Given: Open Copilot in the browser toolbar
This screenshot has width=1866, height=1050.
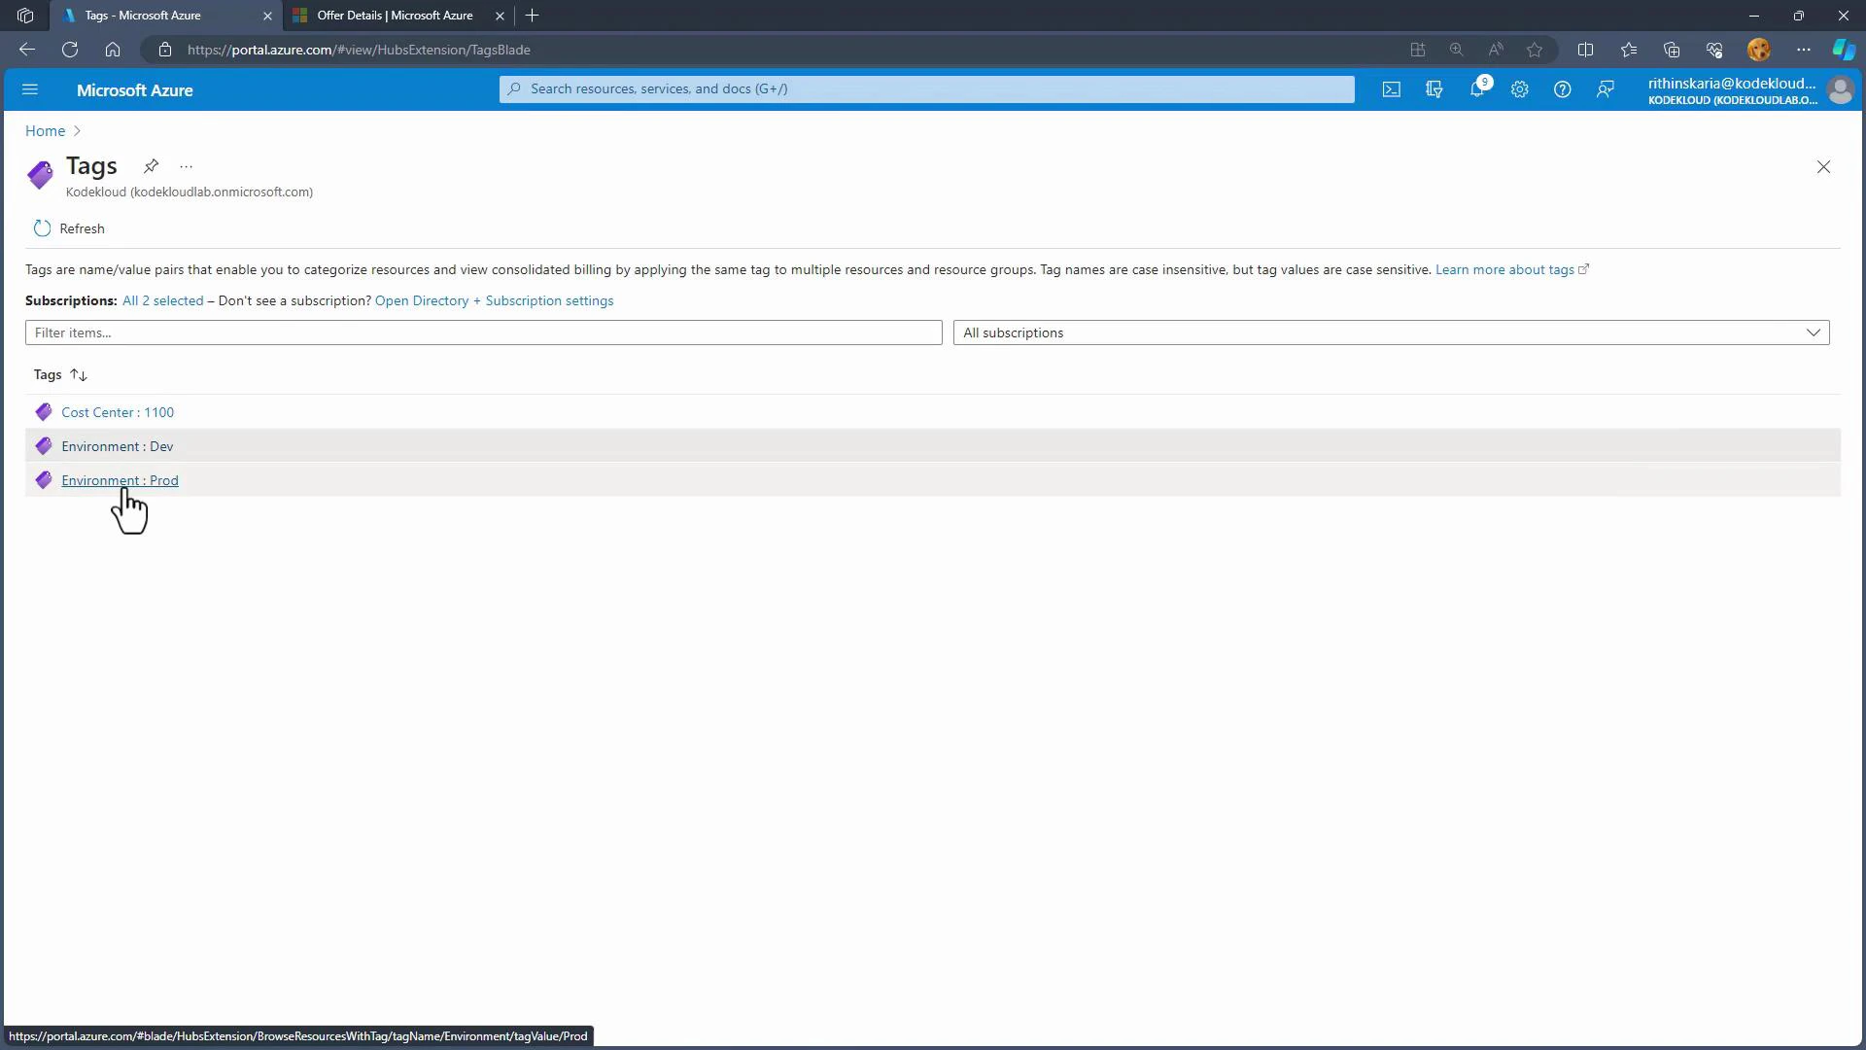Looking at the screenshot, I should click(1842, 50).
